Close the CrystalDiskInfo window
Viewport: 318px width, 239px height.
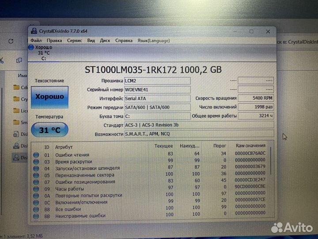click(x=268, y=31)
